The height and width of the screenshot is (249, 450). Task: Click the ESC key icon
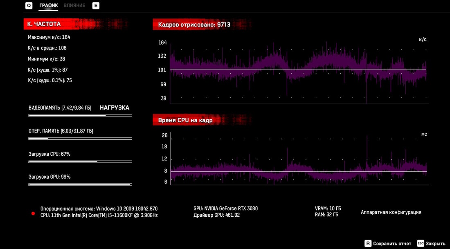tap(421, 243)
